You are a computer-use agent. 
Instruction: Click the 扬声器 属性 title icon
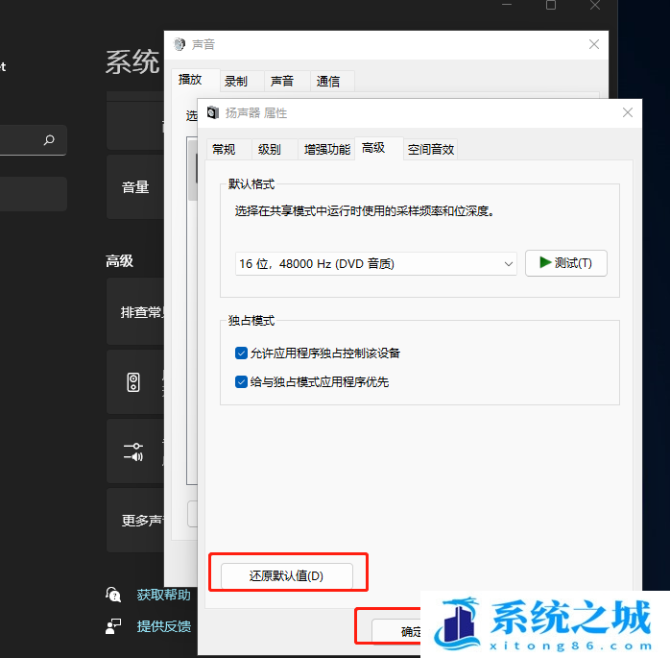click(212, 113)
